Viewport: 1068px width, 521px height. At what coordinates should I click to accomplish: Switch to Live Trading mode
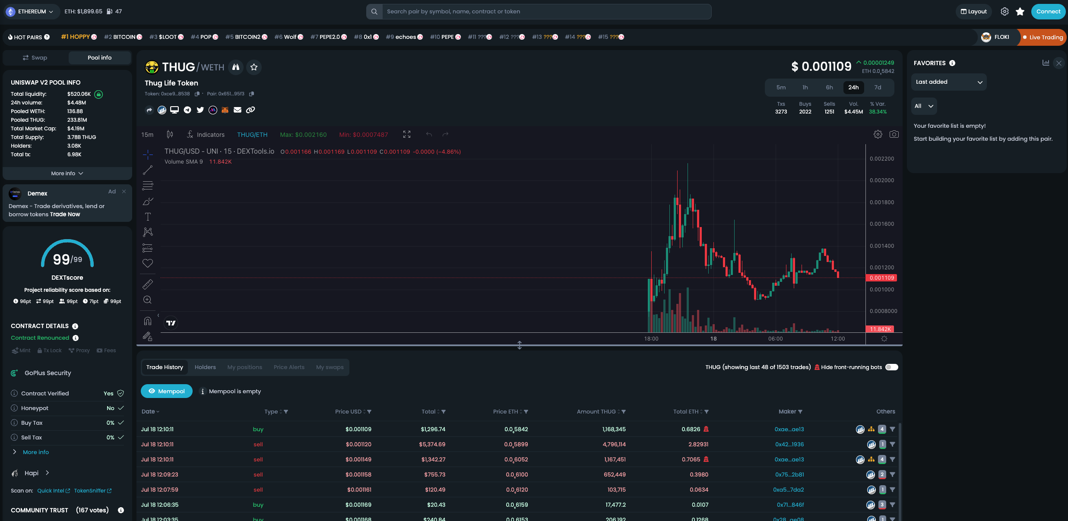coord(1043,37)
